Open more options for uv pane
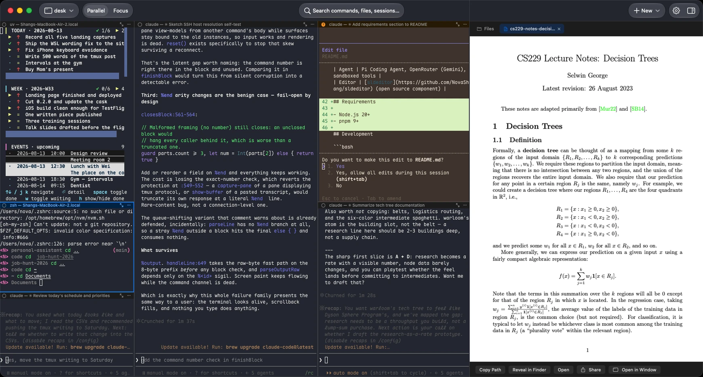703x377 pixels. (x=129, y=24)
